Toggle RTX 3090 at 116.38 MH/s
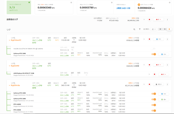The width and height of the screenshot is (174, 114). (x=154, y=94)
